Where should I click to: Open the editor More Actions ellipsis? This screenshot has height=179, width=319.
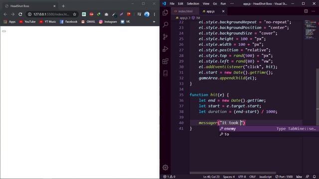click(314, 11)
